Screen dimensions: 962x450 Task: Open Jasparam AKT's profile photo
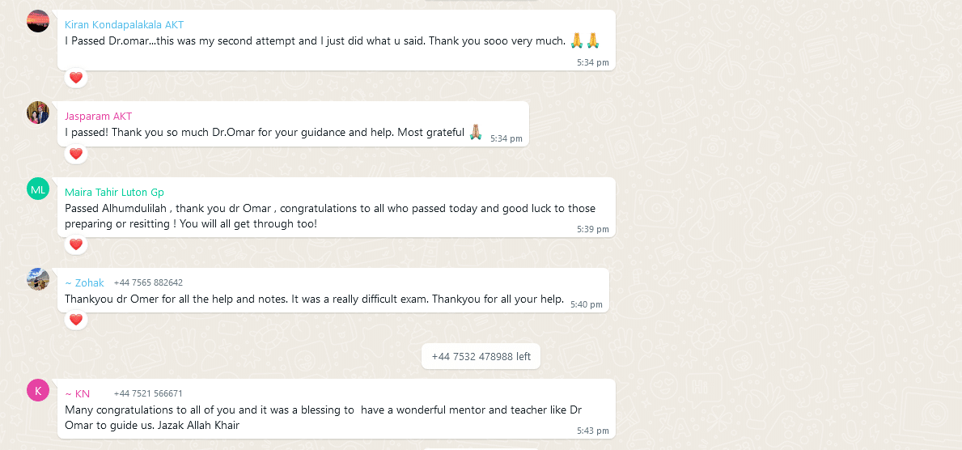(38, 113)
